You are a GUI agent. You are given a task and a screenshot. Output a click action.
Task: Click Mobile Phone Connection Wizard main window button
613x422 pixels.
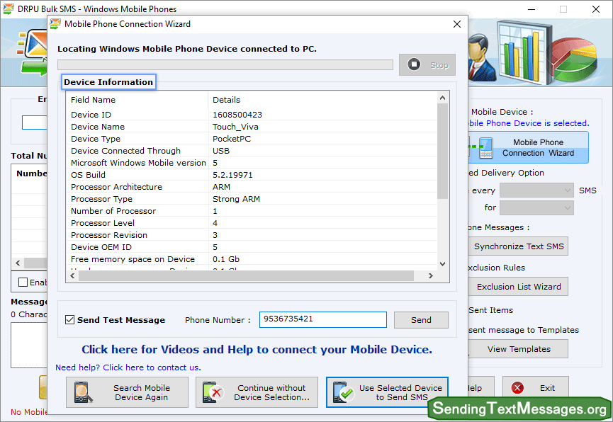(528, 148)
